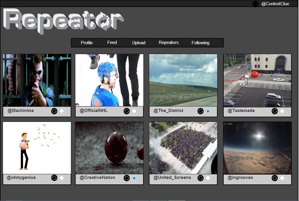Click the repeat icon on @United_Screens card
The height and width of the screenshot is (201, 299).
tap(200, 178)
